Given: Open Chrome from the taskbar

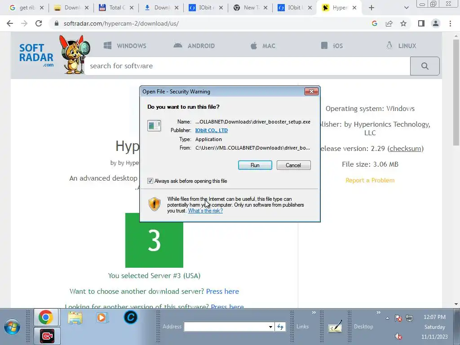Looking at the screenshot, I should [x=46, y=317].
